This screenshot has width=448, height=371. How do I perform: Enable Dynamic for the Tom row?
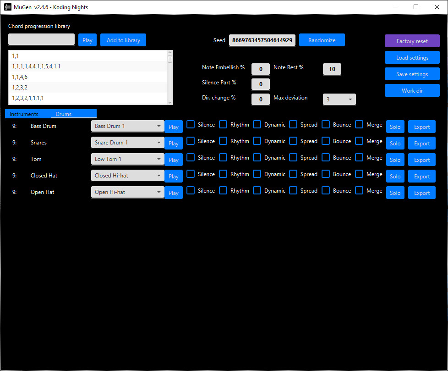click(x=257, y=157)
